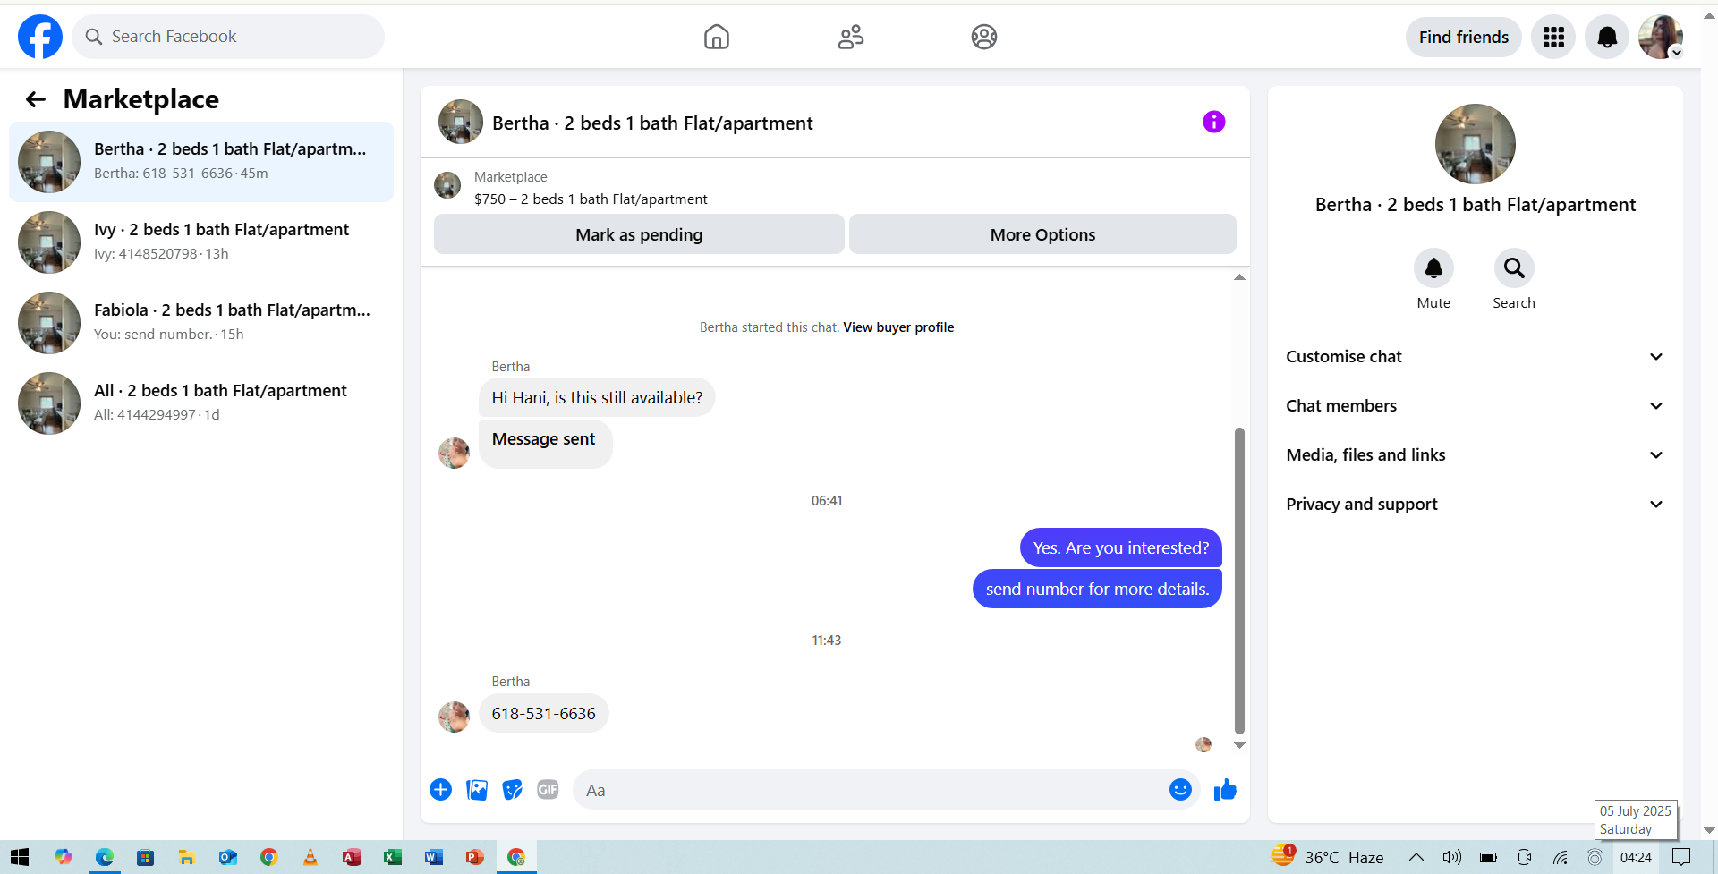Open the Groups icon in top navigation

[984, 37]
